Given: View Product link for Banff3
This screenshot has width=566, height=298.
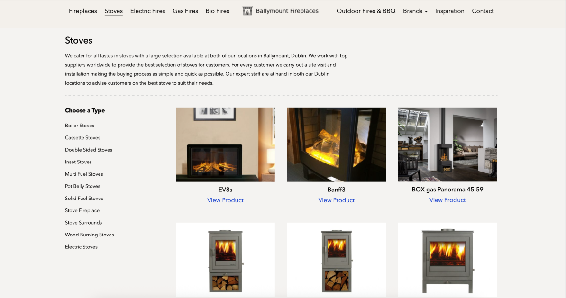Looking at the screenshot, I should tap(337, 200).
